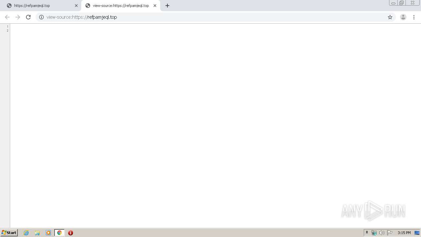
Task: Close the Chrome window
Action: point(412,3)
